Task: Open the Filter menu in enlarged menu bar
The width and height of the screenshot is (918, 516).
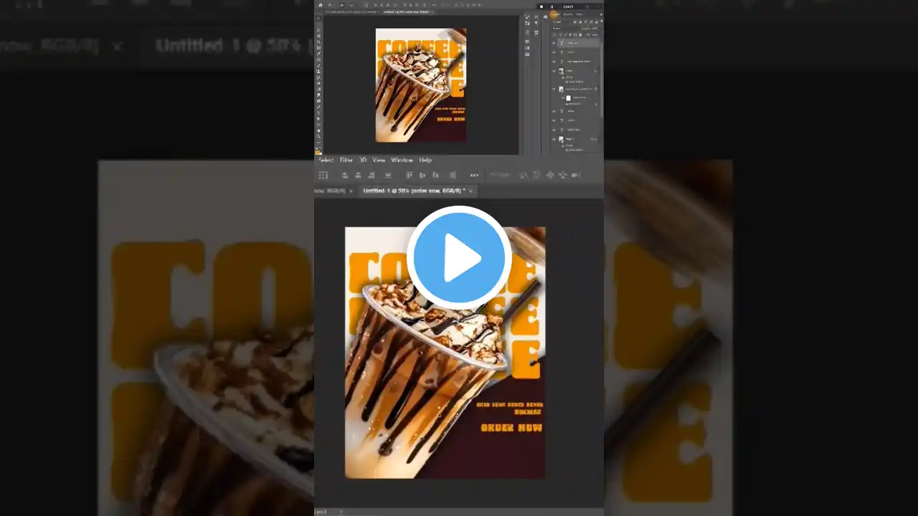Action: 346,160
